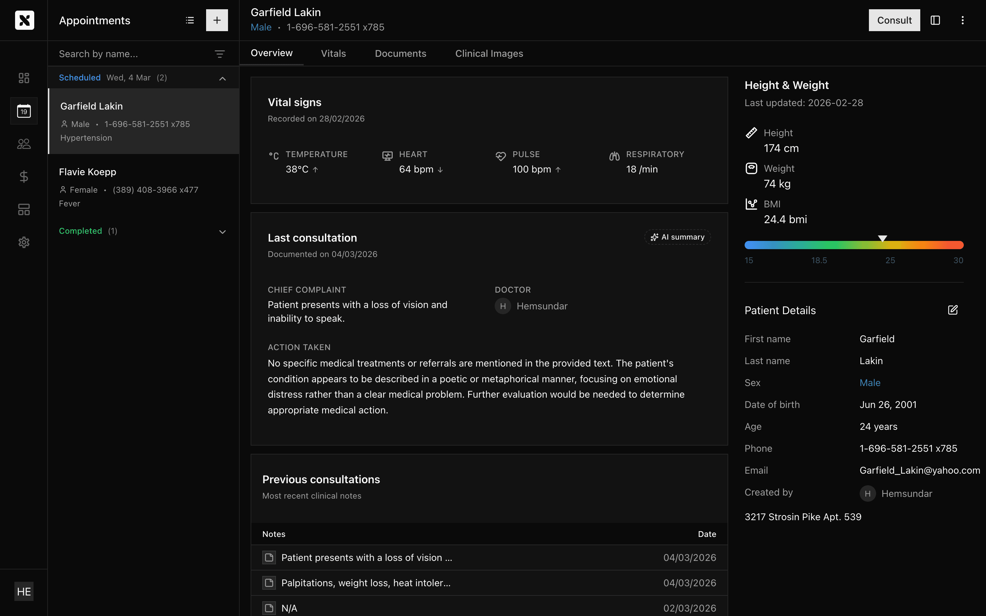The height and width of the screenshot is (616, 986).
Task: Expand the Completed appointments section
Action: (x=223, y=231)
